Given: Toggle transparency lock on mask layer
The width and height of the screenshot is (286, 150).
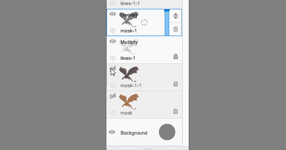Looking at the screenshot, I should (x=175, y=111).
